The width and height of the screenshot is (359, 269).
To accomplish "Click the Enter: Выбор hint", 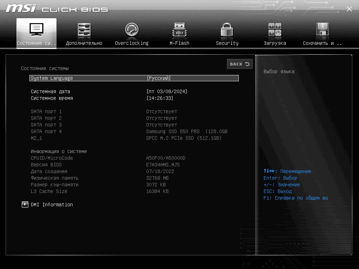I will tap(280, 178).
